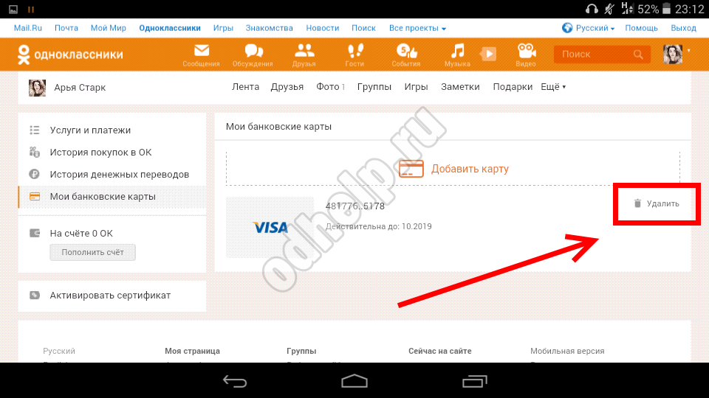Image resolution: width=709 pixels, height=398 pixels.
Task: Open История денежных переводов
Action: [120, 175]
